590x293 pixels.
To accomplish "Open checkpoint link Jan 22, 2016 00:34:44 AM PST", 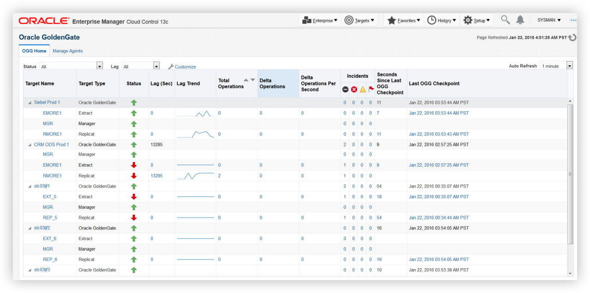I will pos(439,218).
